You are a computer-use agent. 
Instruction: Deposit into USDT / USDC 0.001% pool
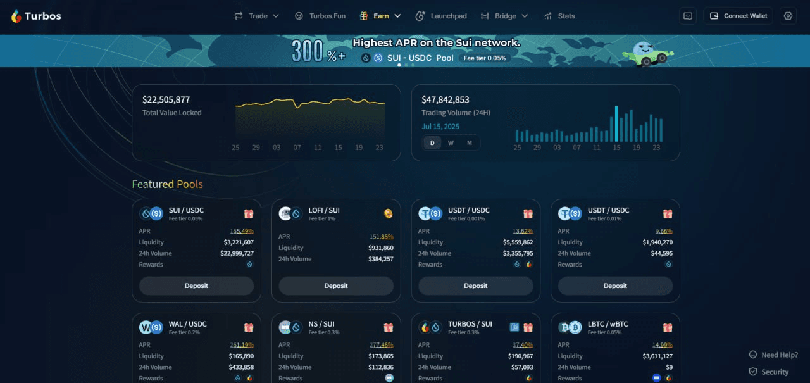(x=475, y=286)
